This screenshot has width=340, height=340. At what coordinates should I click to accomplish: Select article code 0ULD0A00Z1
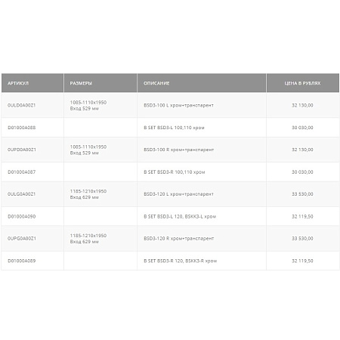[x=22, y=105]
